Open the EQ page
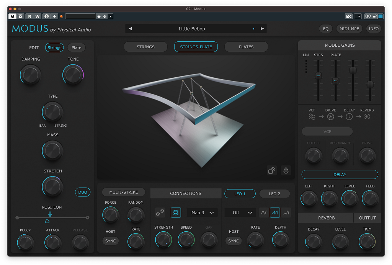Image resolution: width=392 pixels, height=265 pixels. click(x=325, y=29)
